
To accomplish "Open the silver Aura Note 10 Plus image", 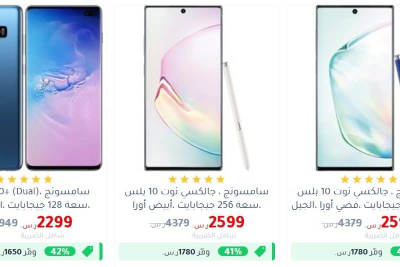I will 357,88.
